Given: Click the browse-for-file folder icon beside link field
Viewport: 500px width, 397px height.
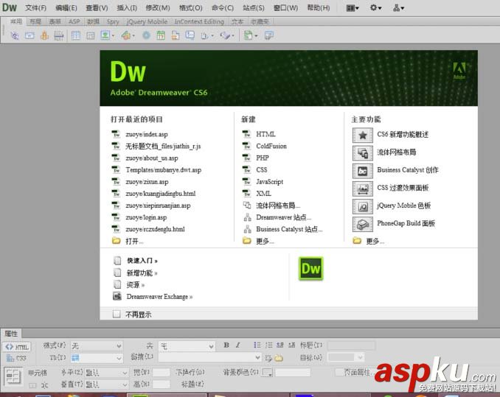Looking at the screenshot, I should (279, 358).
